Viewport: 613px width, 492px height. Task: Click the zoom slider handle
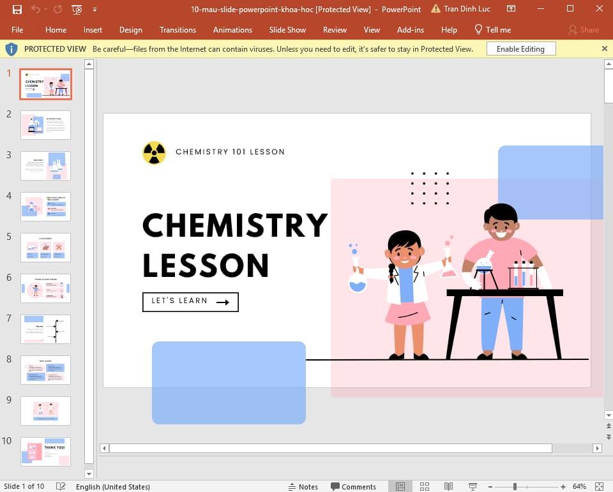(515, 486)
